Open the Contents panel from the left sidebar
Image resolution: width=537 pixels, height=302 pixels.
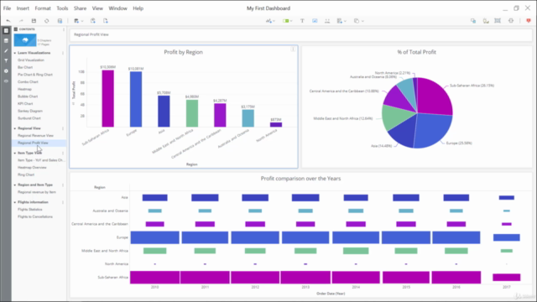[6, 30]
